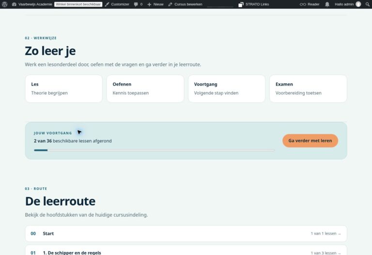The width and height of the screenshot is (372, 255).
Task: Click the search magnifier icon
Action: tap(368, 4)
